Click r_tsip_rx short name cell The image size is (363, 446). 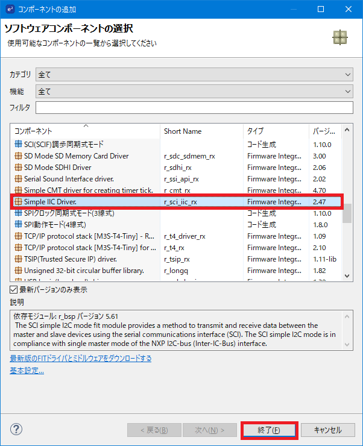coord(177,259)
